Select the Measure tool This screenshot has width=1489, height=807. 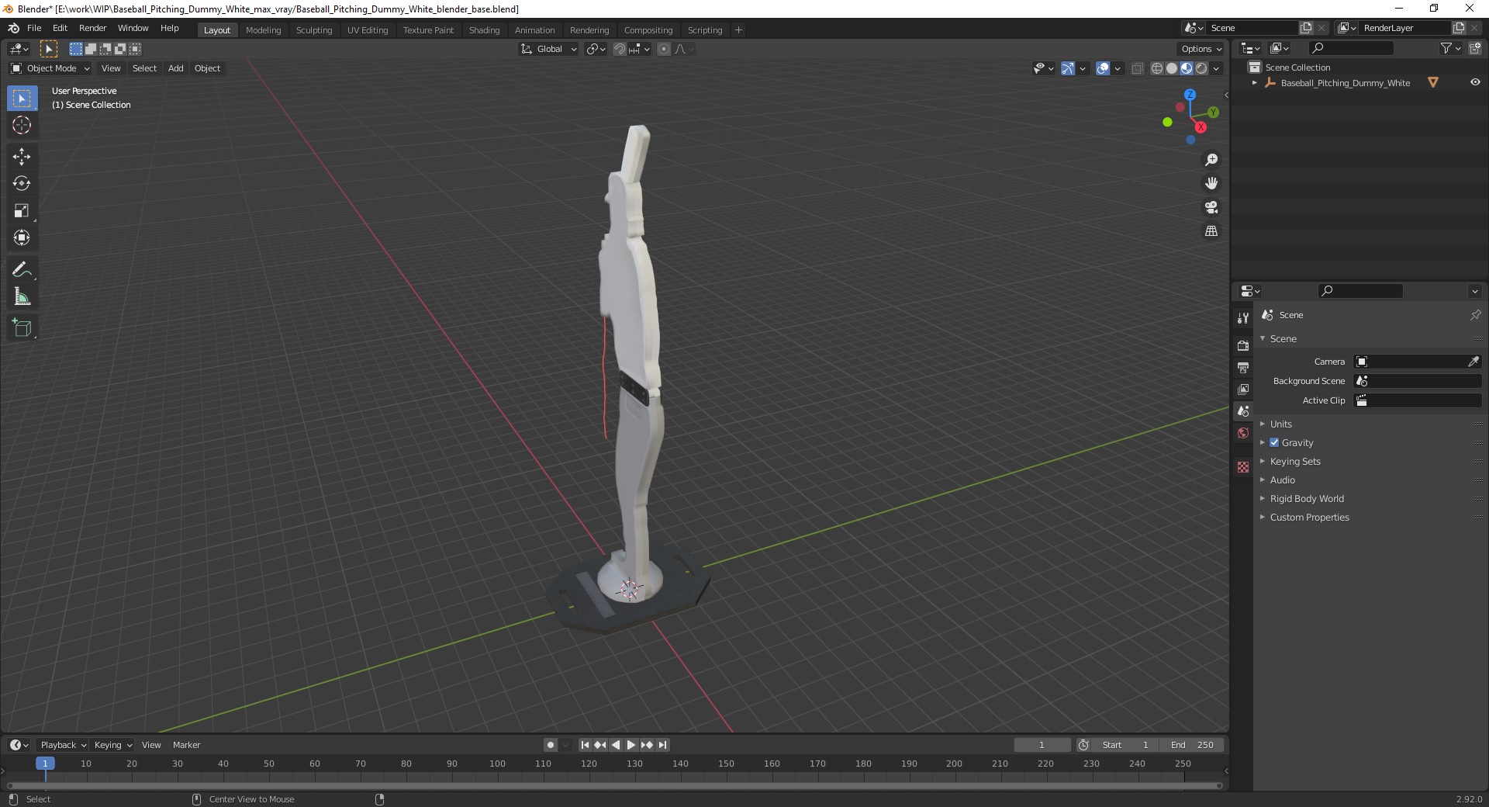pos(22,297)
